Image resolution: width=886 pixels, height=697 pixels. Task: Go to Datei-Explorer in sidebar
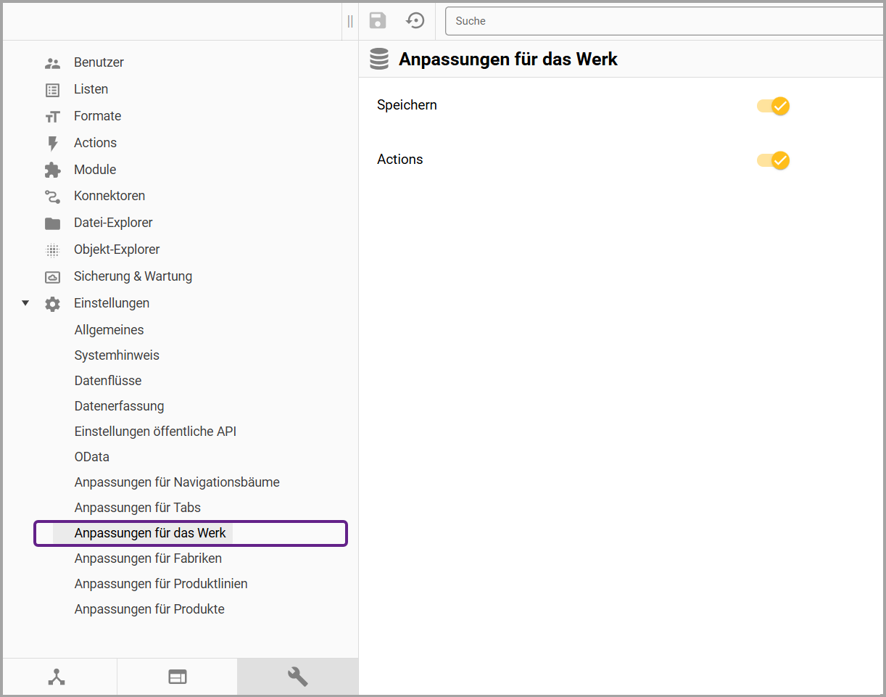coord(113,223)
